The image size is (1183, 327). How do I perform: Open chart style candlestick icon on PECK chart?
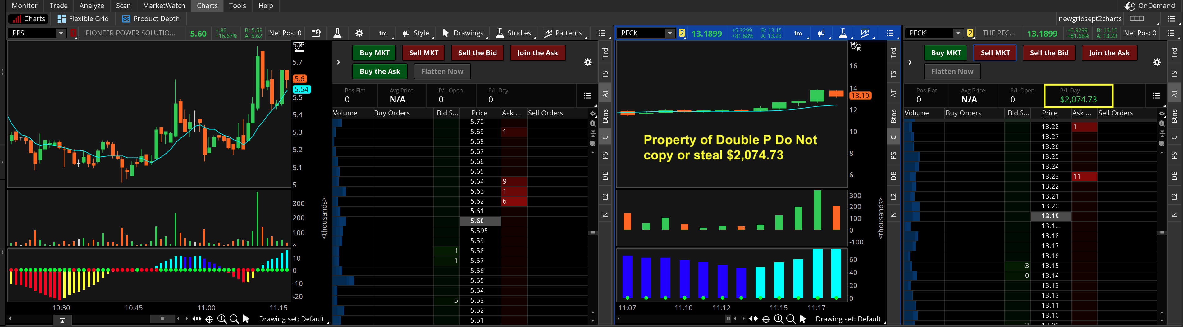tap(821, 33)
